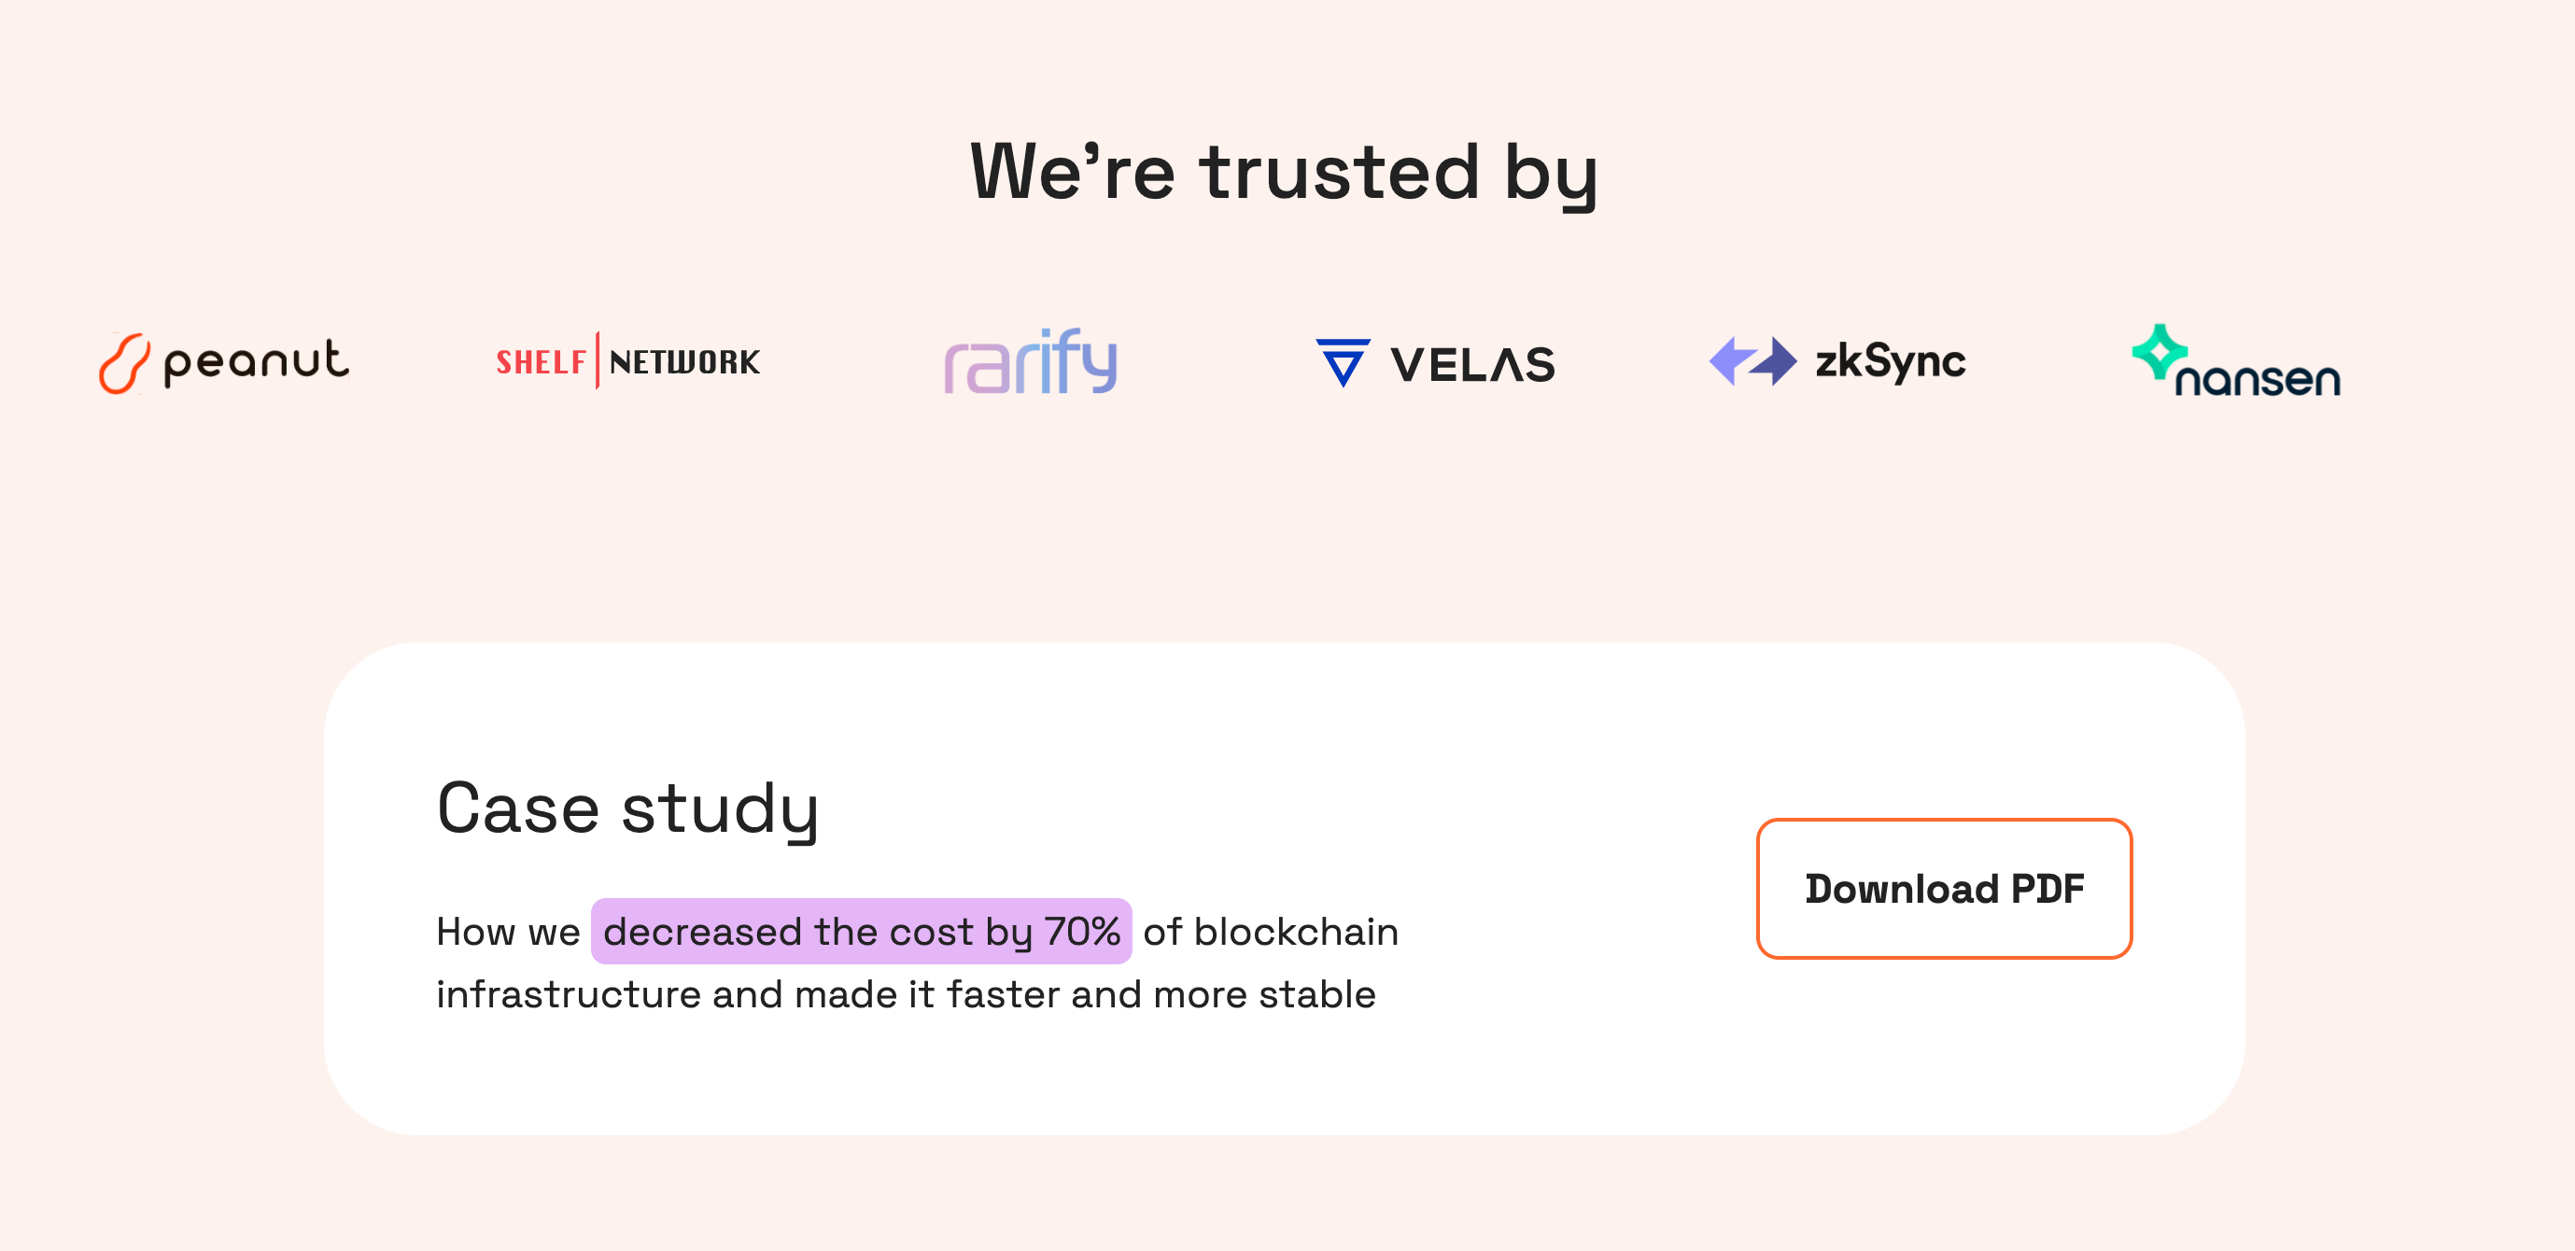
Task: Click the zkSync purple arrows icon
Action: point(1752,360)
